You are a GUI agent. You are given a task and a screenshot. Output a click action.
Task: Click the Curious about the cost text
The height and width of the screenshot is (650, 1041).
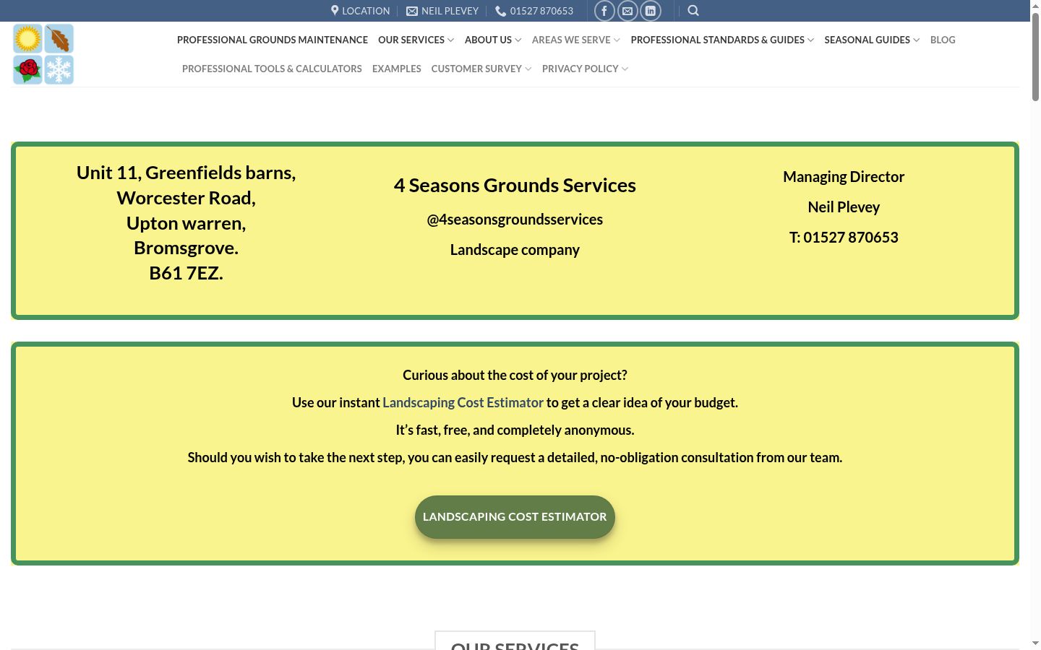click(515, 375)
